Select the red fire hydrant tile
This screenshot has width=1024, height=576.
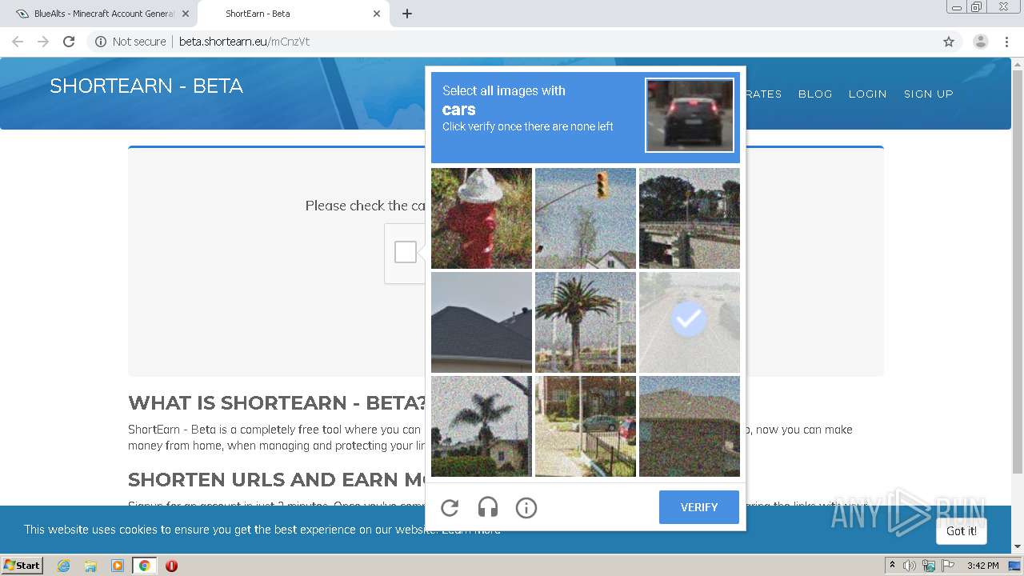coord(482,218)
